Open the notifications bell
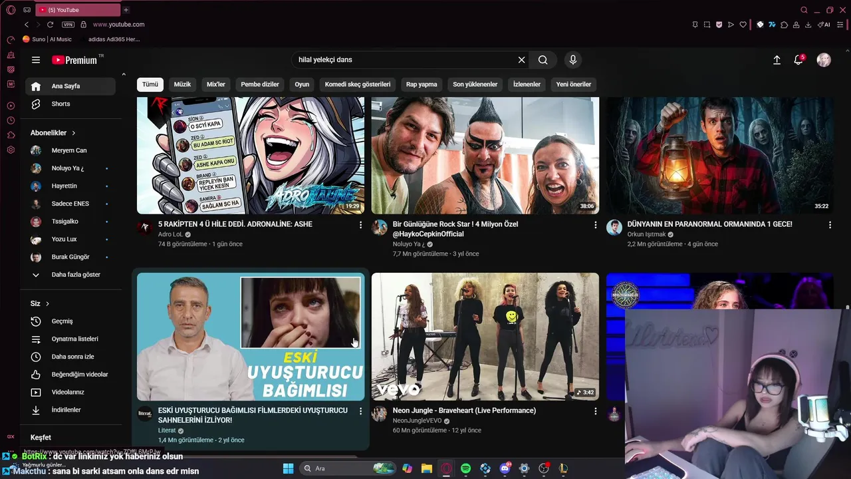Image resolution: width=851 pixels, height=479 pixels. click(x=798, y=60)
